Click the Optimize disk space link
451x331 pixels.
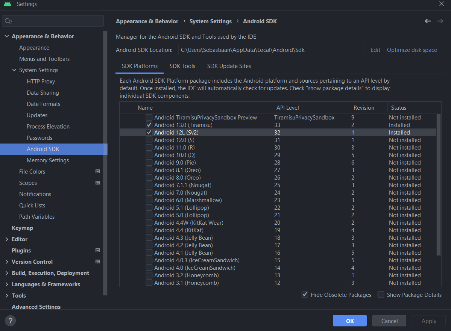coord(412,50)
